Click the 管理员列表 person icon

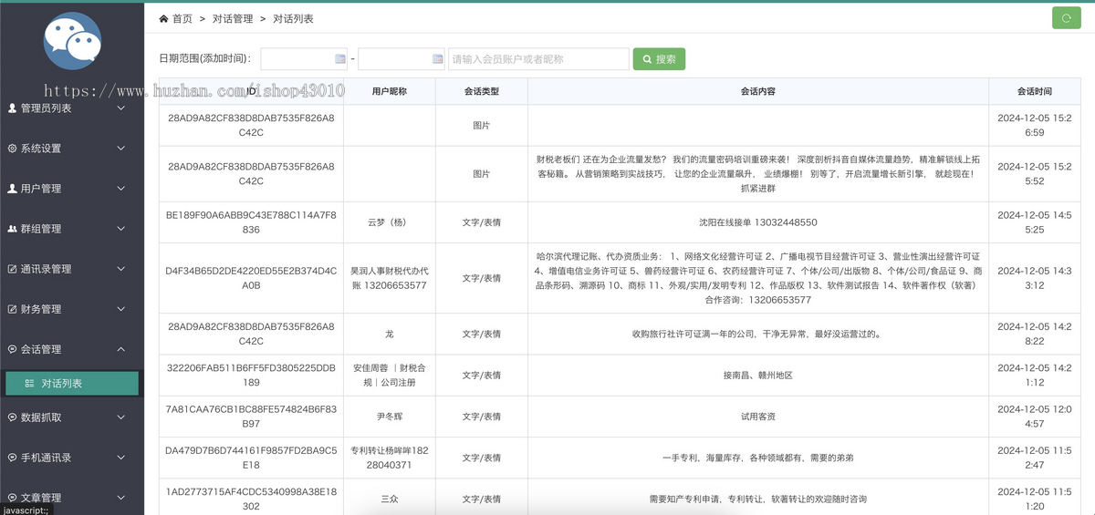[x=12, y=108]
